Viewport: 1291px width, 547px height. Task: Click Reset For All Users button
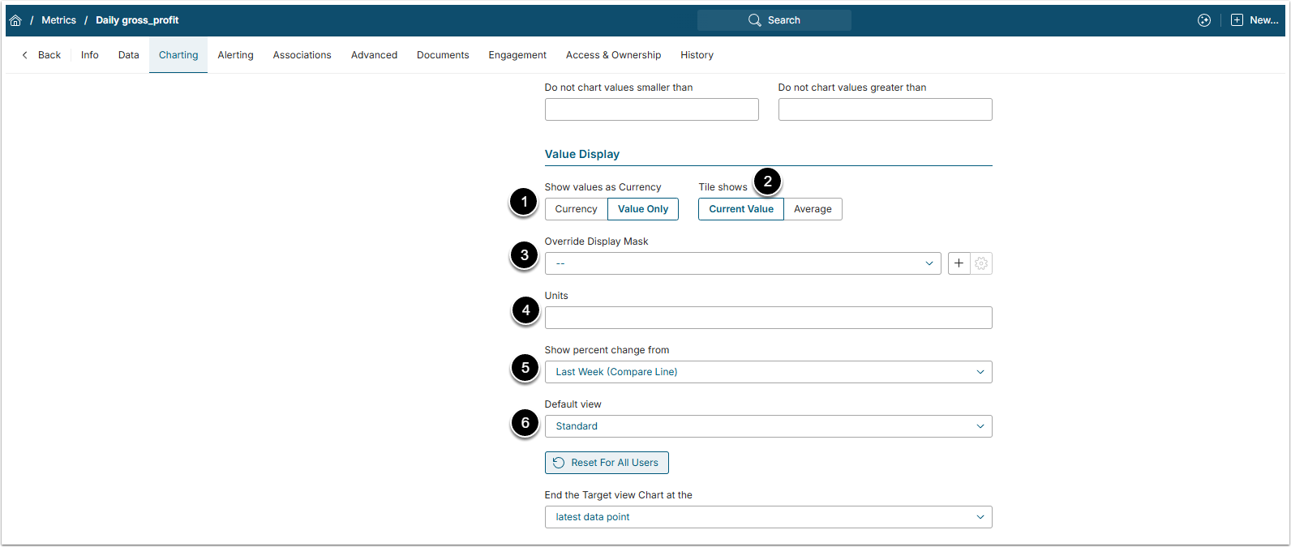tap(607, 463)
